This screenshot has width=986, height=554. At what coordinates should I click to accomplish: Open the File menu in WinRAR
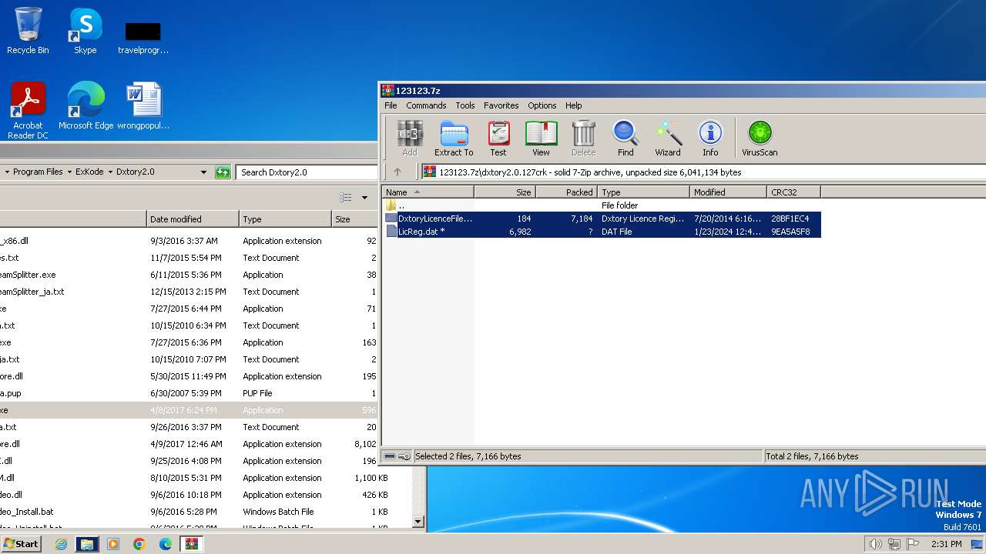click(x=391, y=105)
